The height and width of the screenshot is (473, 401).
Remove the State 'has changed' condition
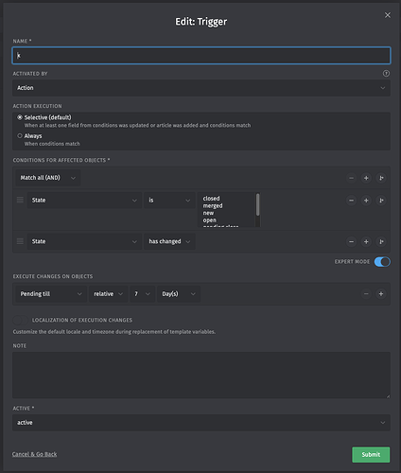tap(351, 241)
